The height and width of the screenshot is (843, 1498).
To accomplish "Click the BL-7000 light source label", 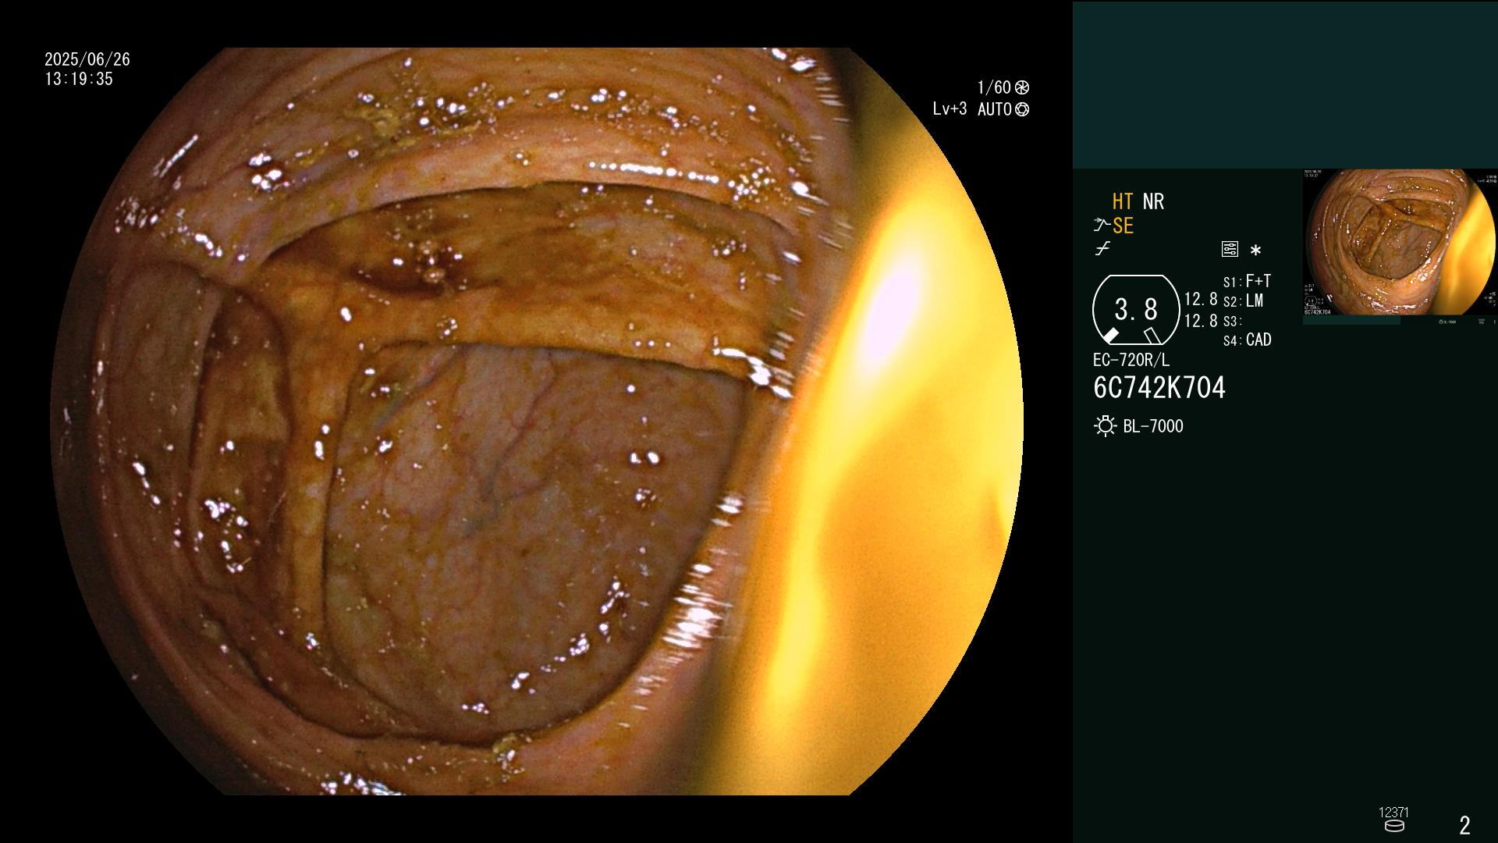I will pyautogui.click(x=1153, y=426).
